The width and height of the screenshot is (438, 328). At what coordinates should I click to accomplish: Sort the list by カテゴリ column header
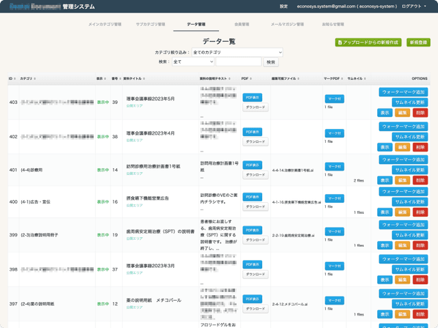click(27, 79)
